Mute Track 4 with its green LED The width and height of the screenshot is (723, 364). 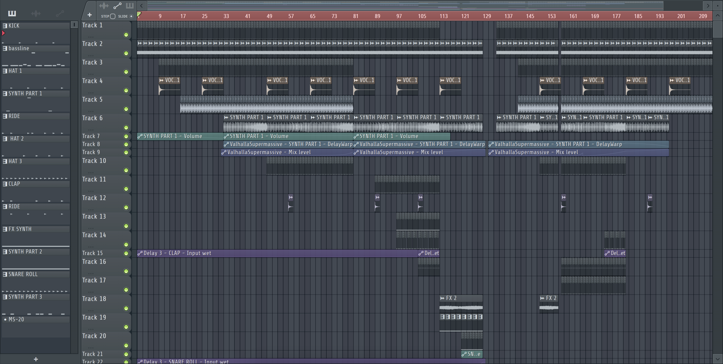point(126,90)
